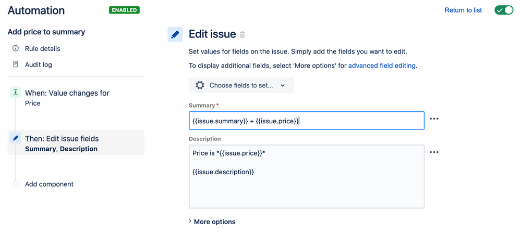Toggle the rule enabled switch off
521x235 pixels.
503,10
